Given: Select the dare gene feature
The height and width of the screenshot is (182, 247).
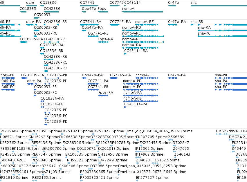Looking at the screenshot, I should 32,6.
